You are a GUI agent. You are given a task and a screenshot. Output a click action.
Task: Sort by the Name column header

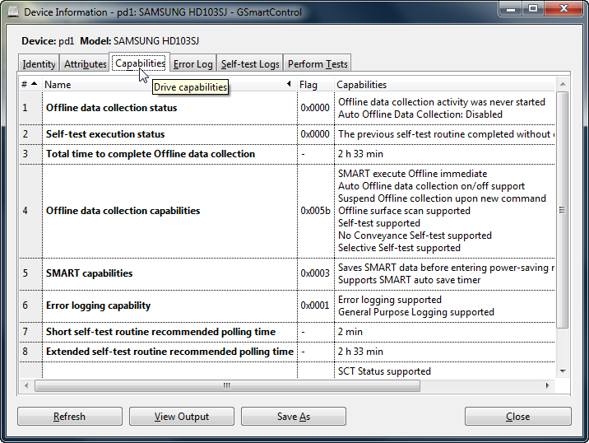(x=169, y=85)
